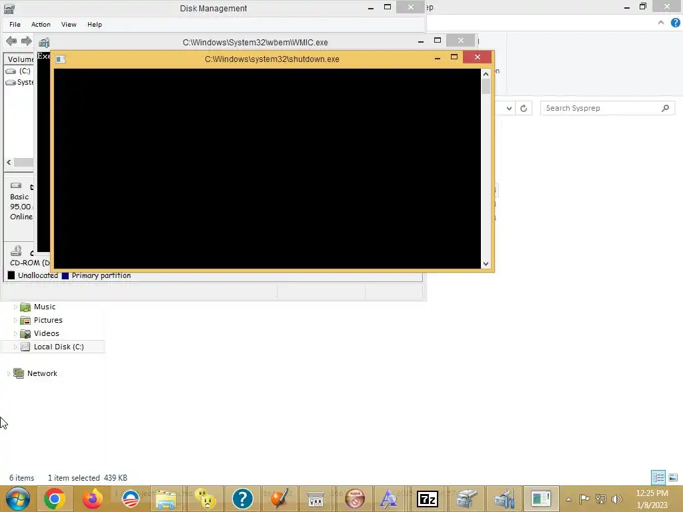This screenshot has height=512, width=683.
Task: Click the Disk Management taskbar icon
Action: (466, 499)
